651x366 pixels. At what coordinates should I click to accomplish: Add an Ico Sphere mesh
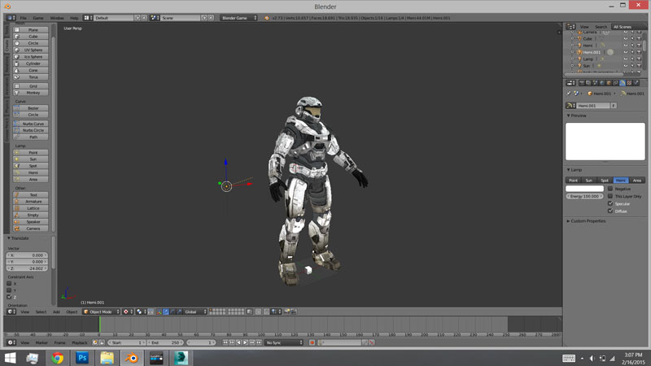tap(31, 56)
